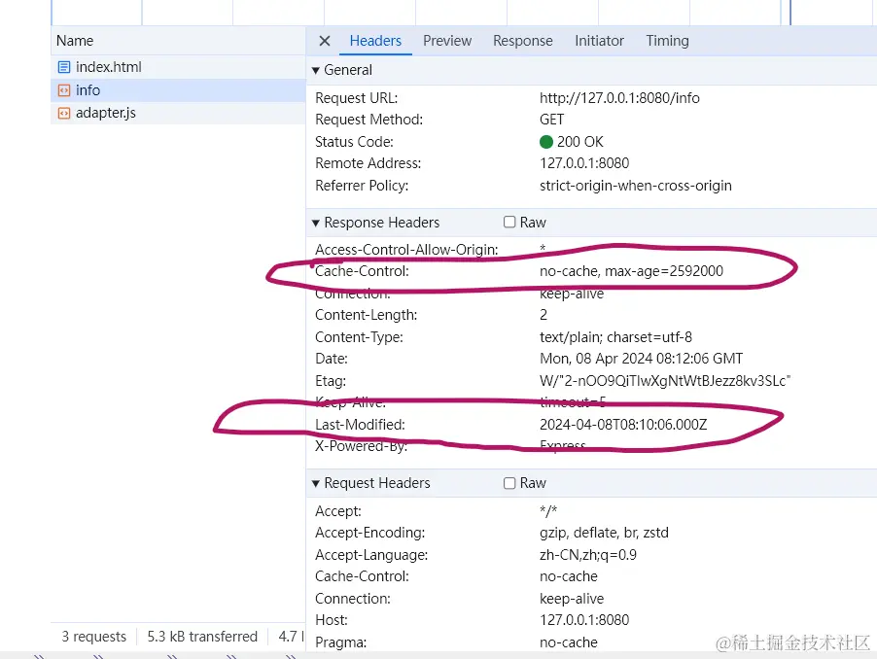Click the Etag value W/"2-nOO9QiTIwXgNtWtBJezz8kv3SLc"
877x659 pixels.
point(664,381)
